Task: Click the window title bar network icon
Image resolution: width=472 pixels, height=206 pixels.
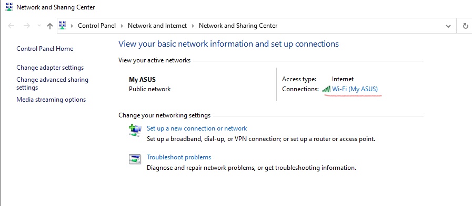Action: (x=9, y=7)
